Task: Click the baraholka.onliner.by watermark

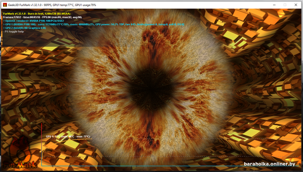Action: (269, 164)
